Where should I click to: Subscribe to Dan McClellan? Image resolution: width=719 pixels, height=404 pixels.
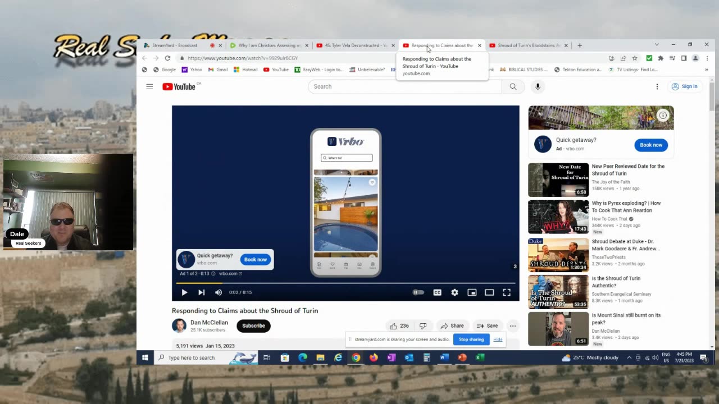point(253,325)
